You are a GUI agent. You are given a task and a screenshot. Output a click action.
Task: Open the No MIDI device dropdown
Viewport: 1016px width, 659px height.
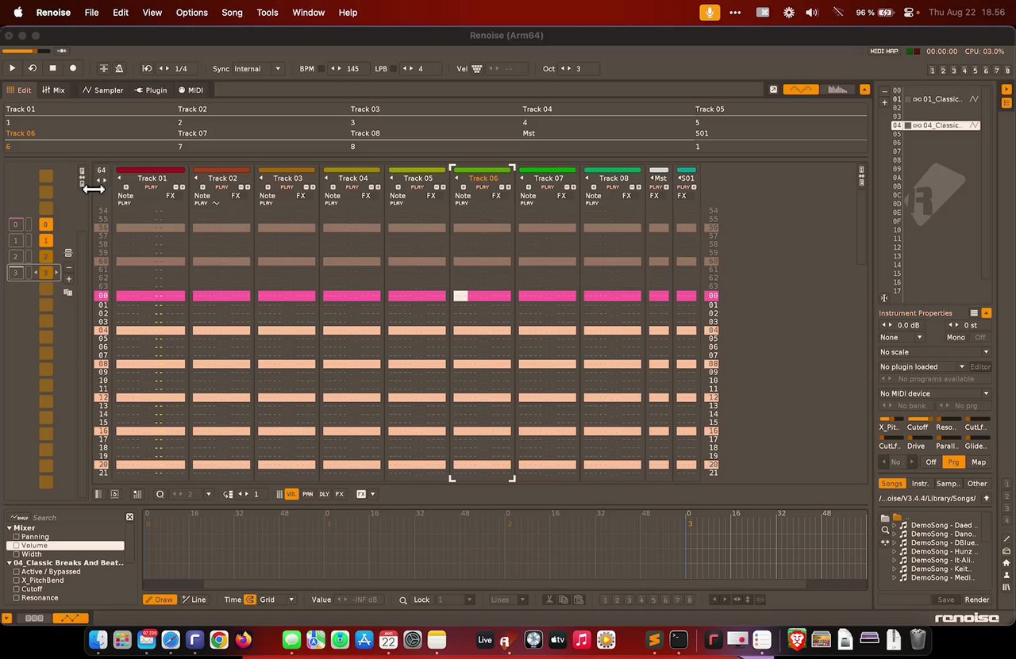click(x=934, y=393)
